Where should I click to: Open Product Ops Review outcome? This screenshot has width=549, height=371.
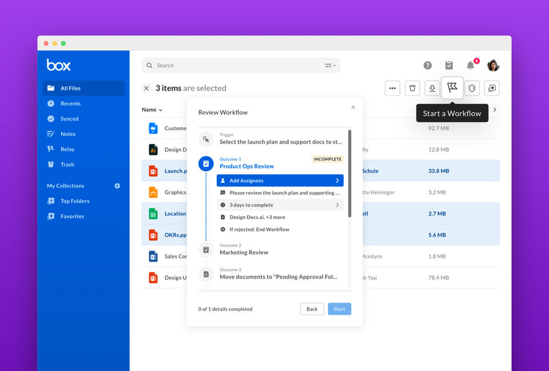246,166
